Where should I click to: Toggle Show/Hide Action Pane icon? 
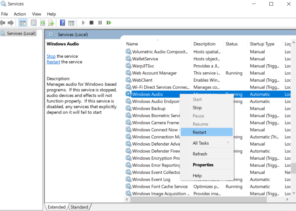coord(71,23)
